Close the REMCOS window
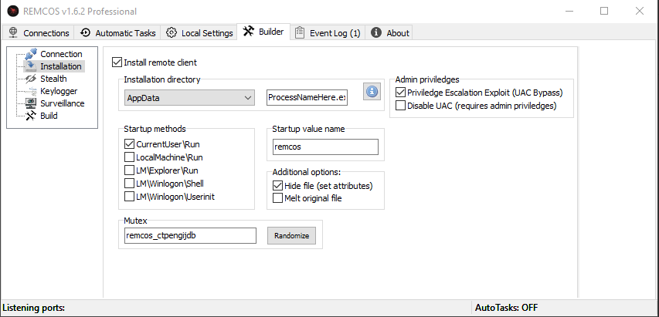The height and width of the screenshot is (317, 659). tap(640, 11)
